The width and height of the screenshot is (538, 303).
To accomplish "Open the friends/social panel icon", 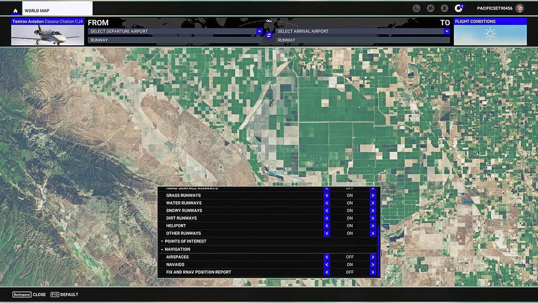I will point(432,7).
